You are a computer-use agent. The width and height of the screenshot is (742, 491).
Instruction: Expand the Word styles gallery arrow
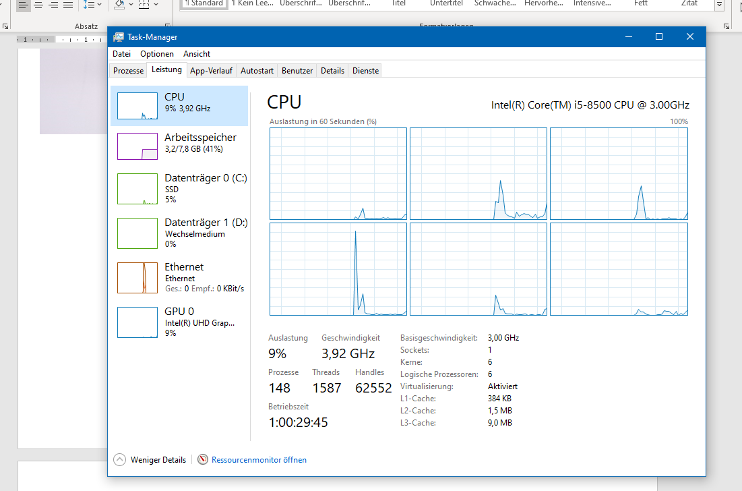click(719, 4)
